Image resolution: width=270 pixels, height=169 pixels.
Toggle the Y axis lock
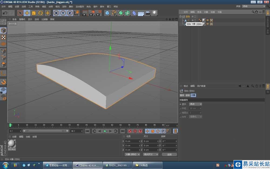pyautogui.click(x=63, y=13)
